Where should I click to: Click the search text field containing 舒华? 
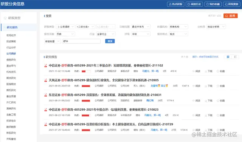[x=82, y=41]
